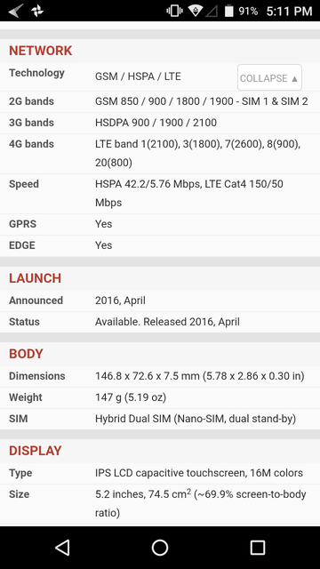Open recent apps with the square button
Image resolution: width=320 pixels, height=569 pixels.
pos(257,548)
